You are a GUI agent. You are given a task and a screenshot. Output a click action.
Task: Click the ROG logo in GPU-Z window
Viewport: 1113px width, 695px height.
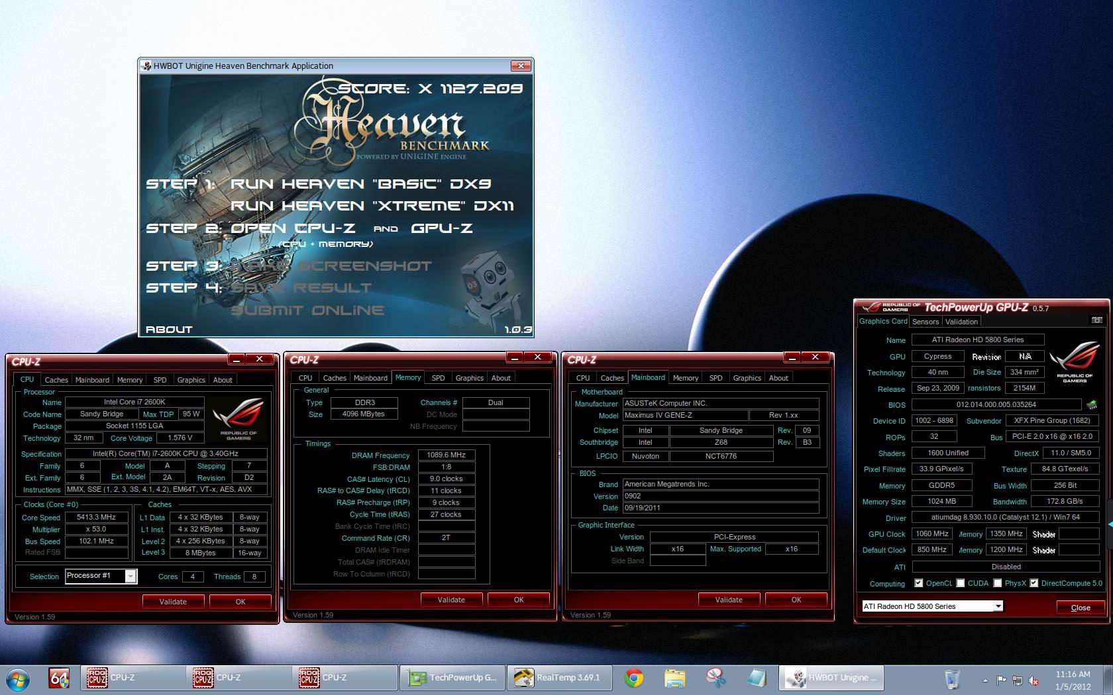[1074, 361]
